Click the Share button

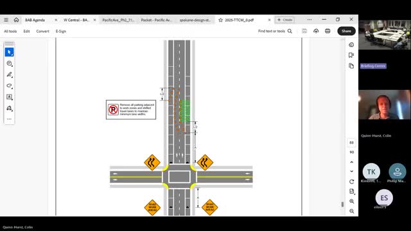pos(347,31)
